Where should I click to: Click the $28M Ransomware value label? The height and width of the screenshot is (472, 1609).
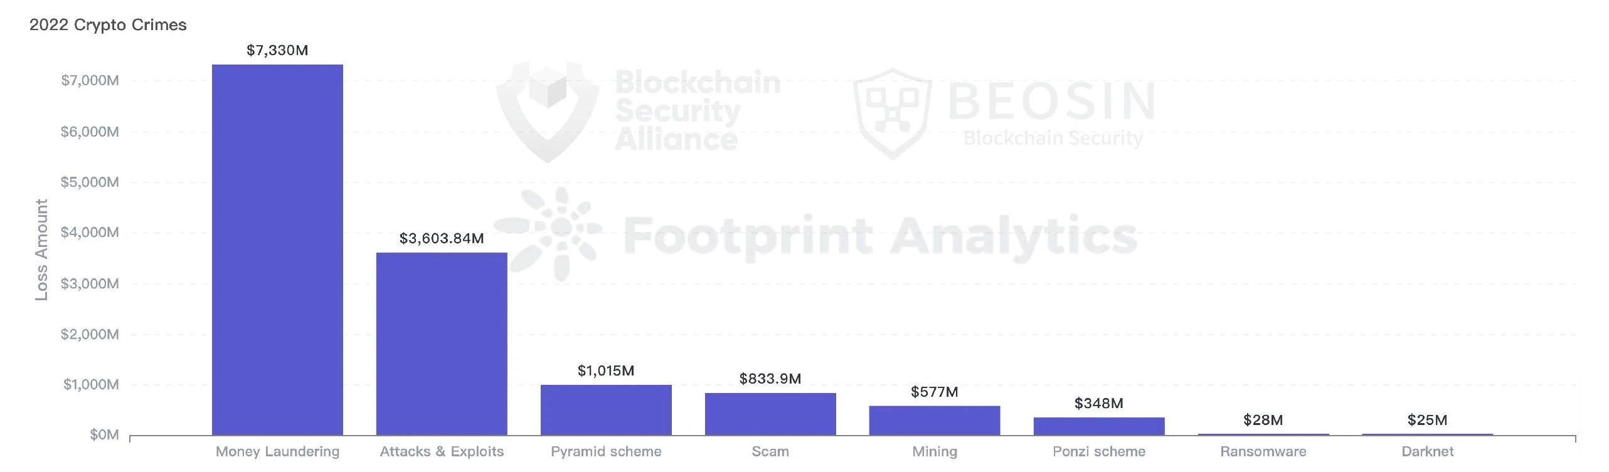click(x=1263, y=420)
